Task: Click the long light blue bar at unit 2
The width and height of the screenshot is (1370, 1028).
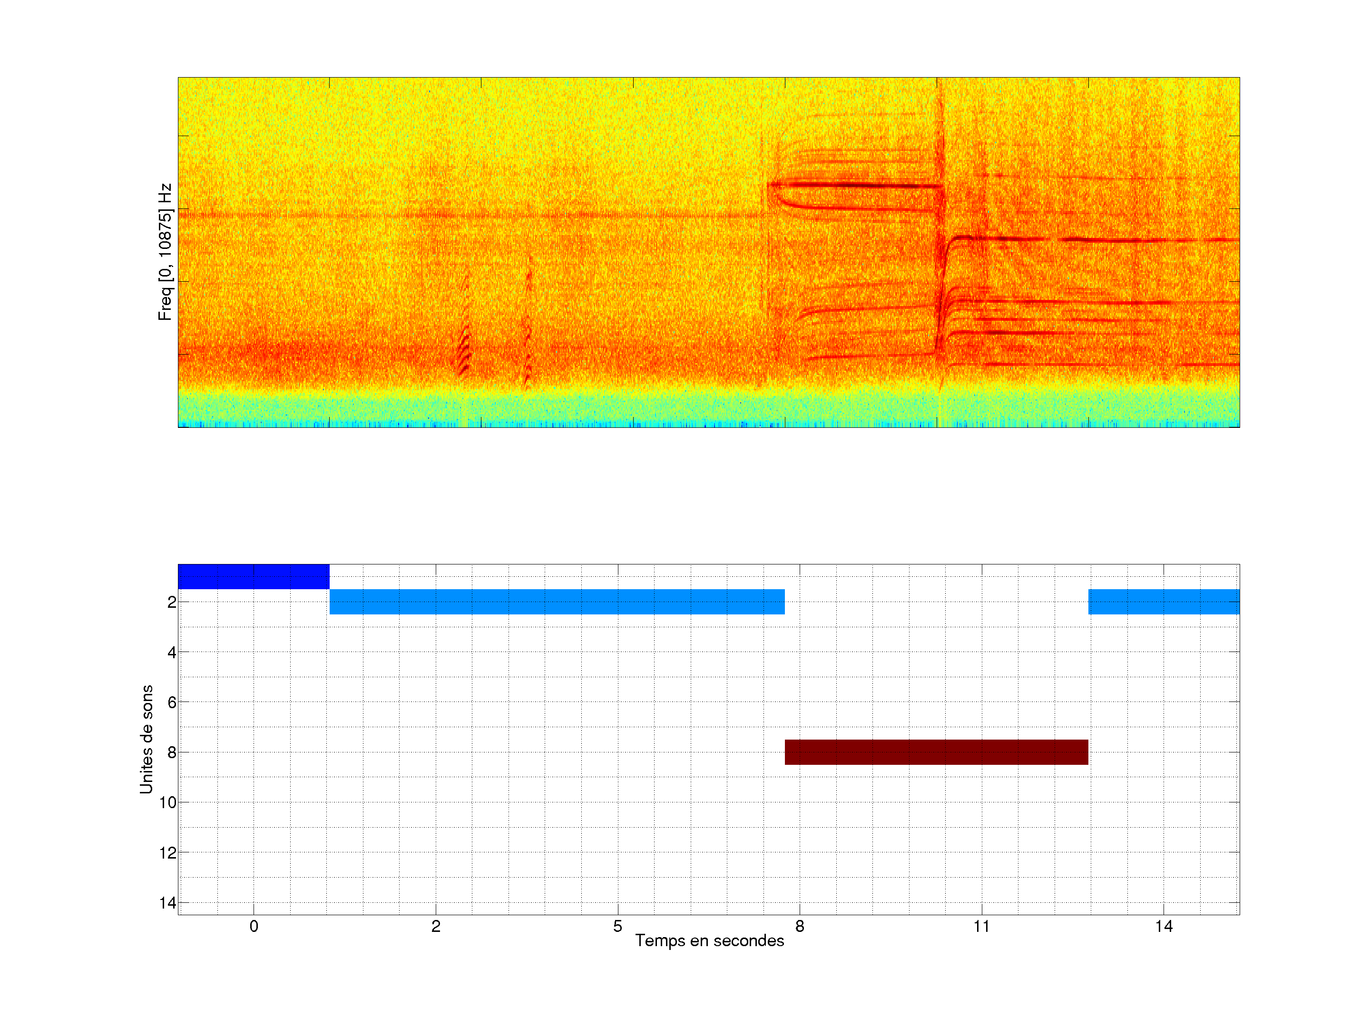Action: (557, 602)
